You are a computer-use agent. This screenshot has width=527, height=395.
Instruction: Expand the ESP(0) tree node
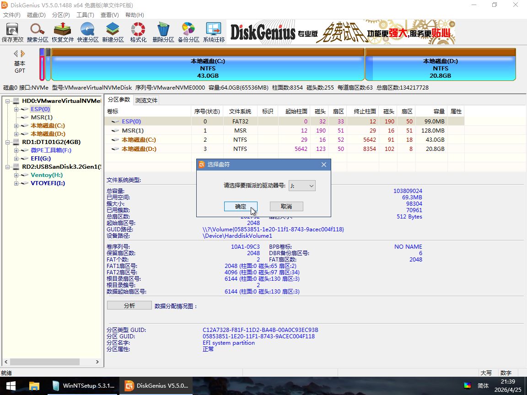click(x=16, y=109)
